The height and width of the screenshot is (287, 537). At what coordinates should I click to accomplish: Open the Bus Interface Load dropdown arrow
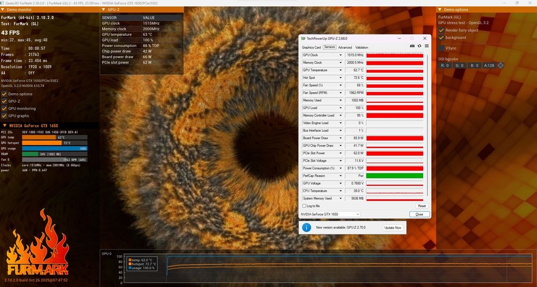[x=340, y=131]
